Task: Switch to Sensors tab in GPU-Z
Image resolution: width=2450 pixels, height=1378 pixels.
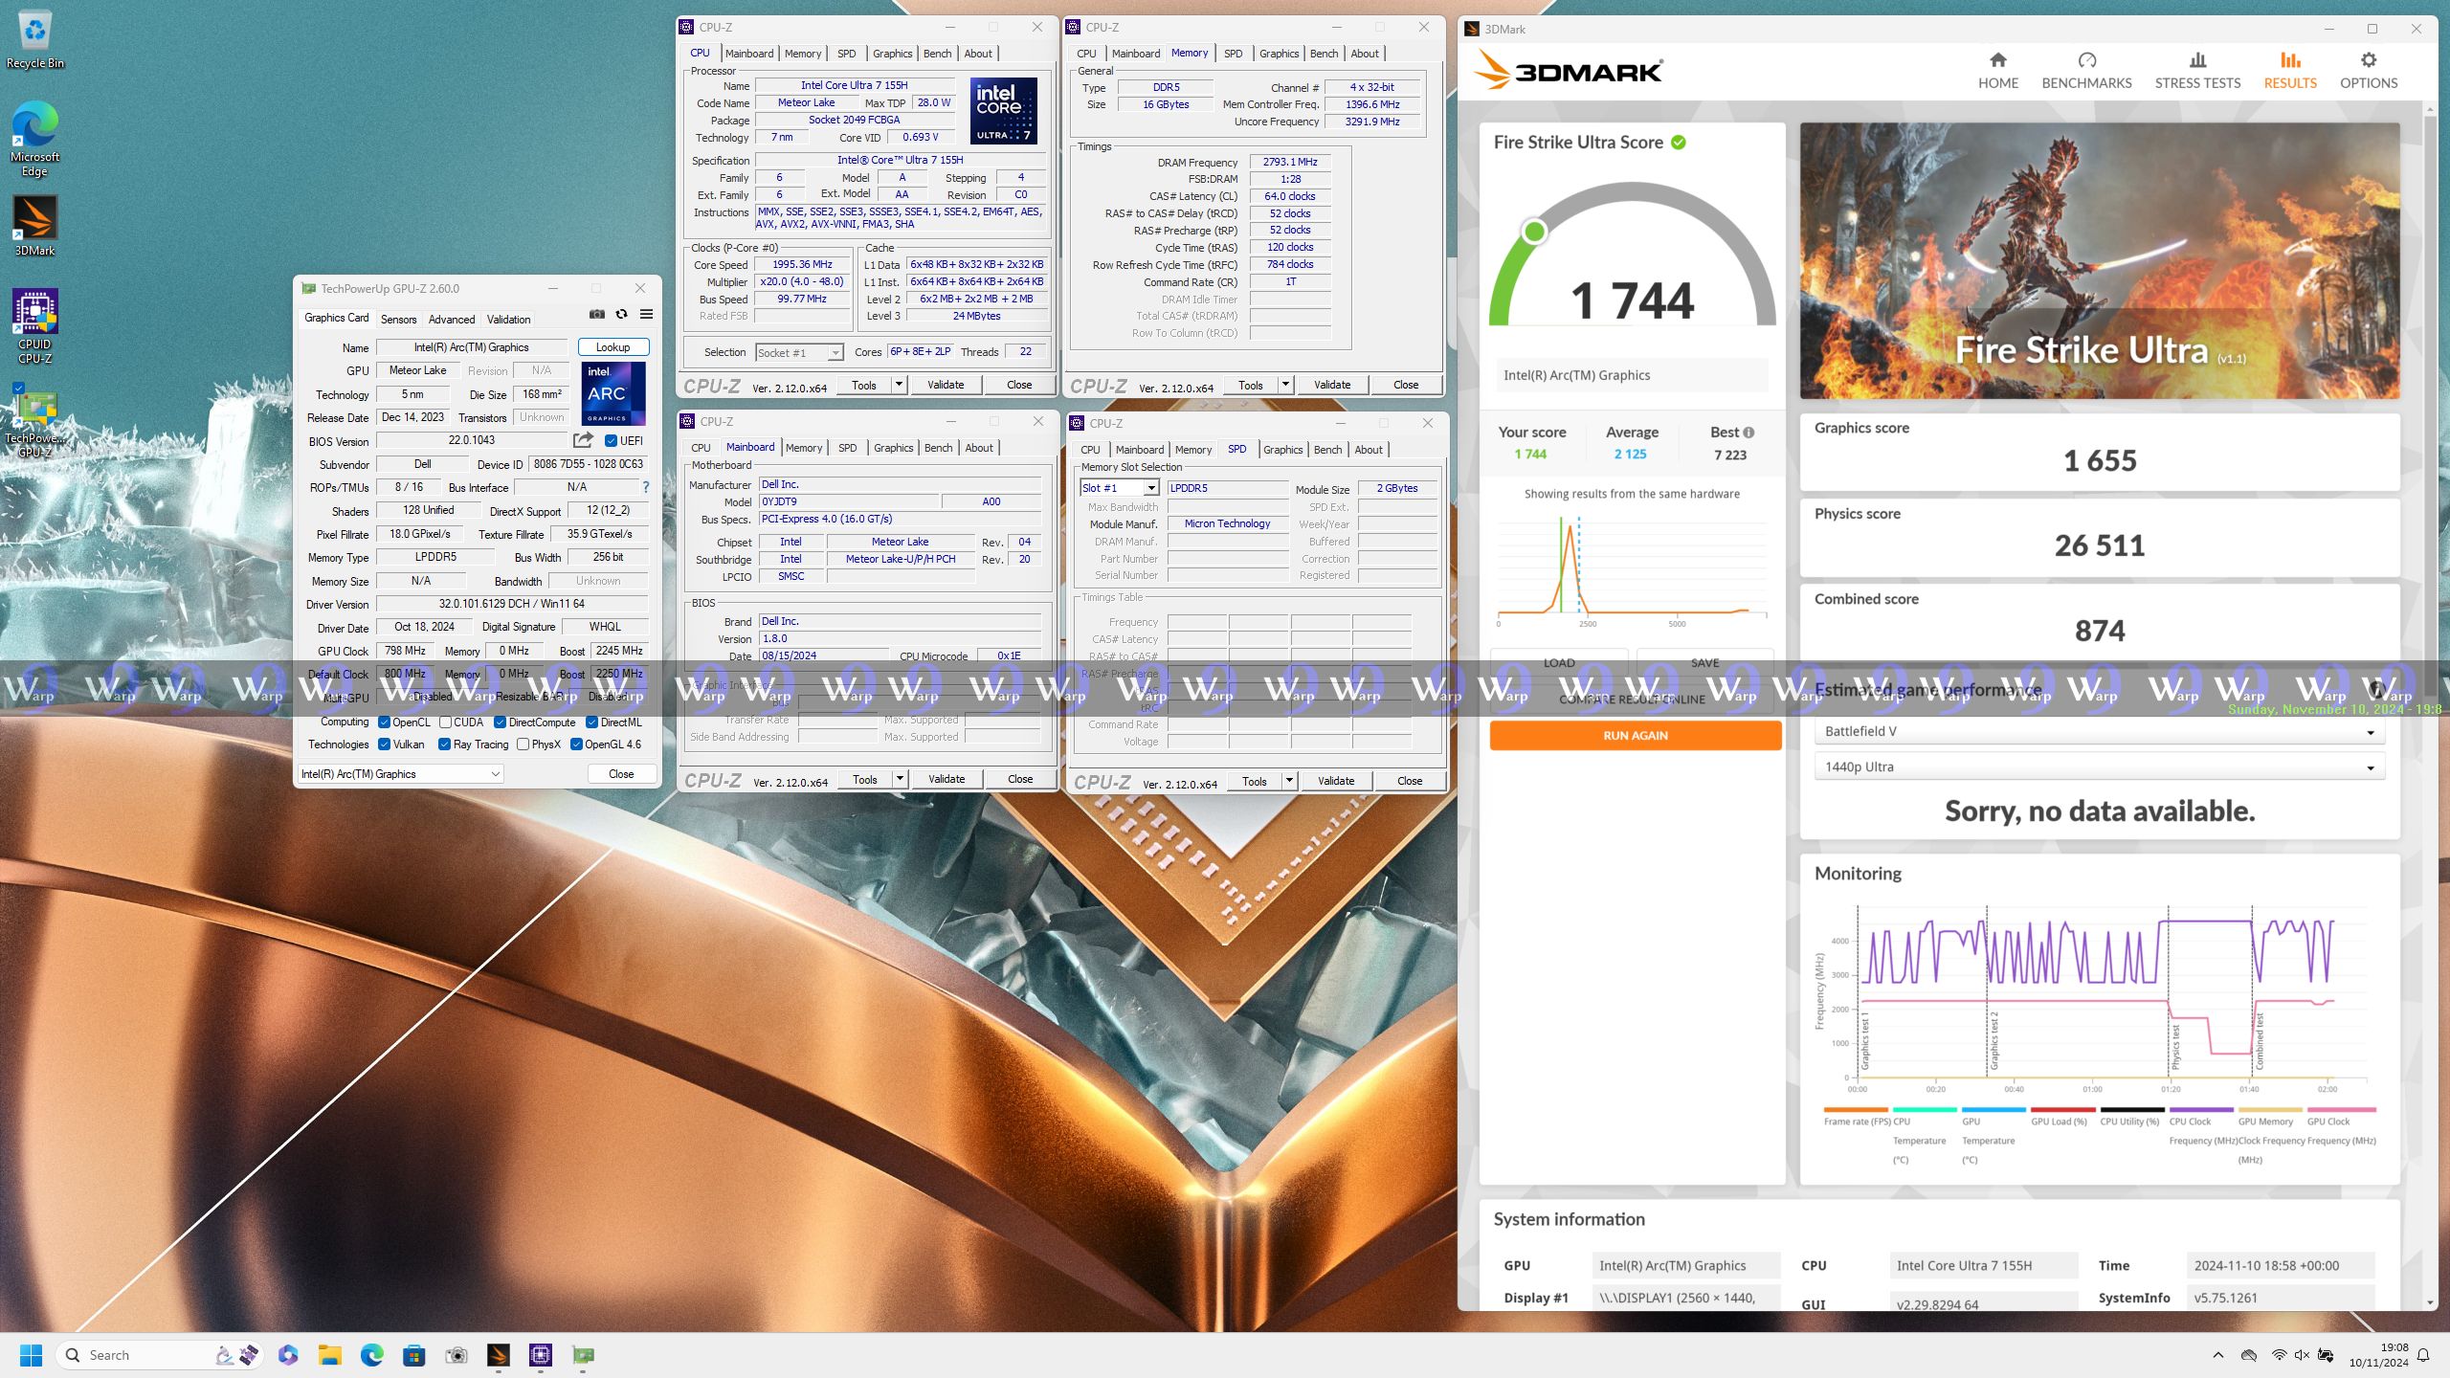Action: coord(398,320)
